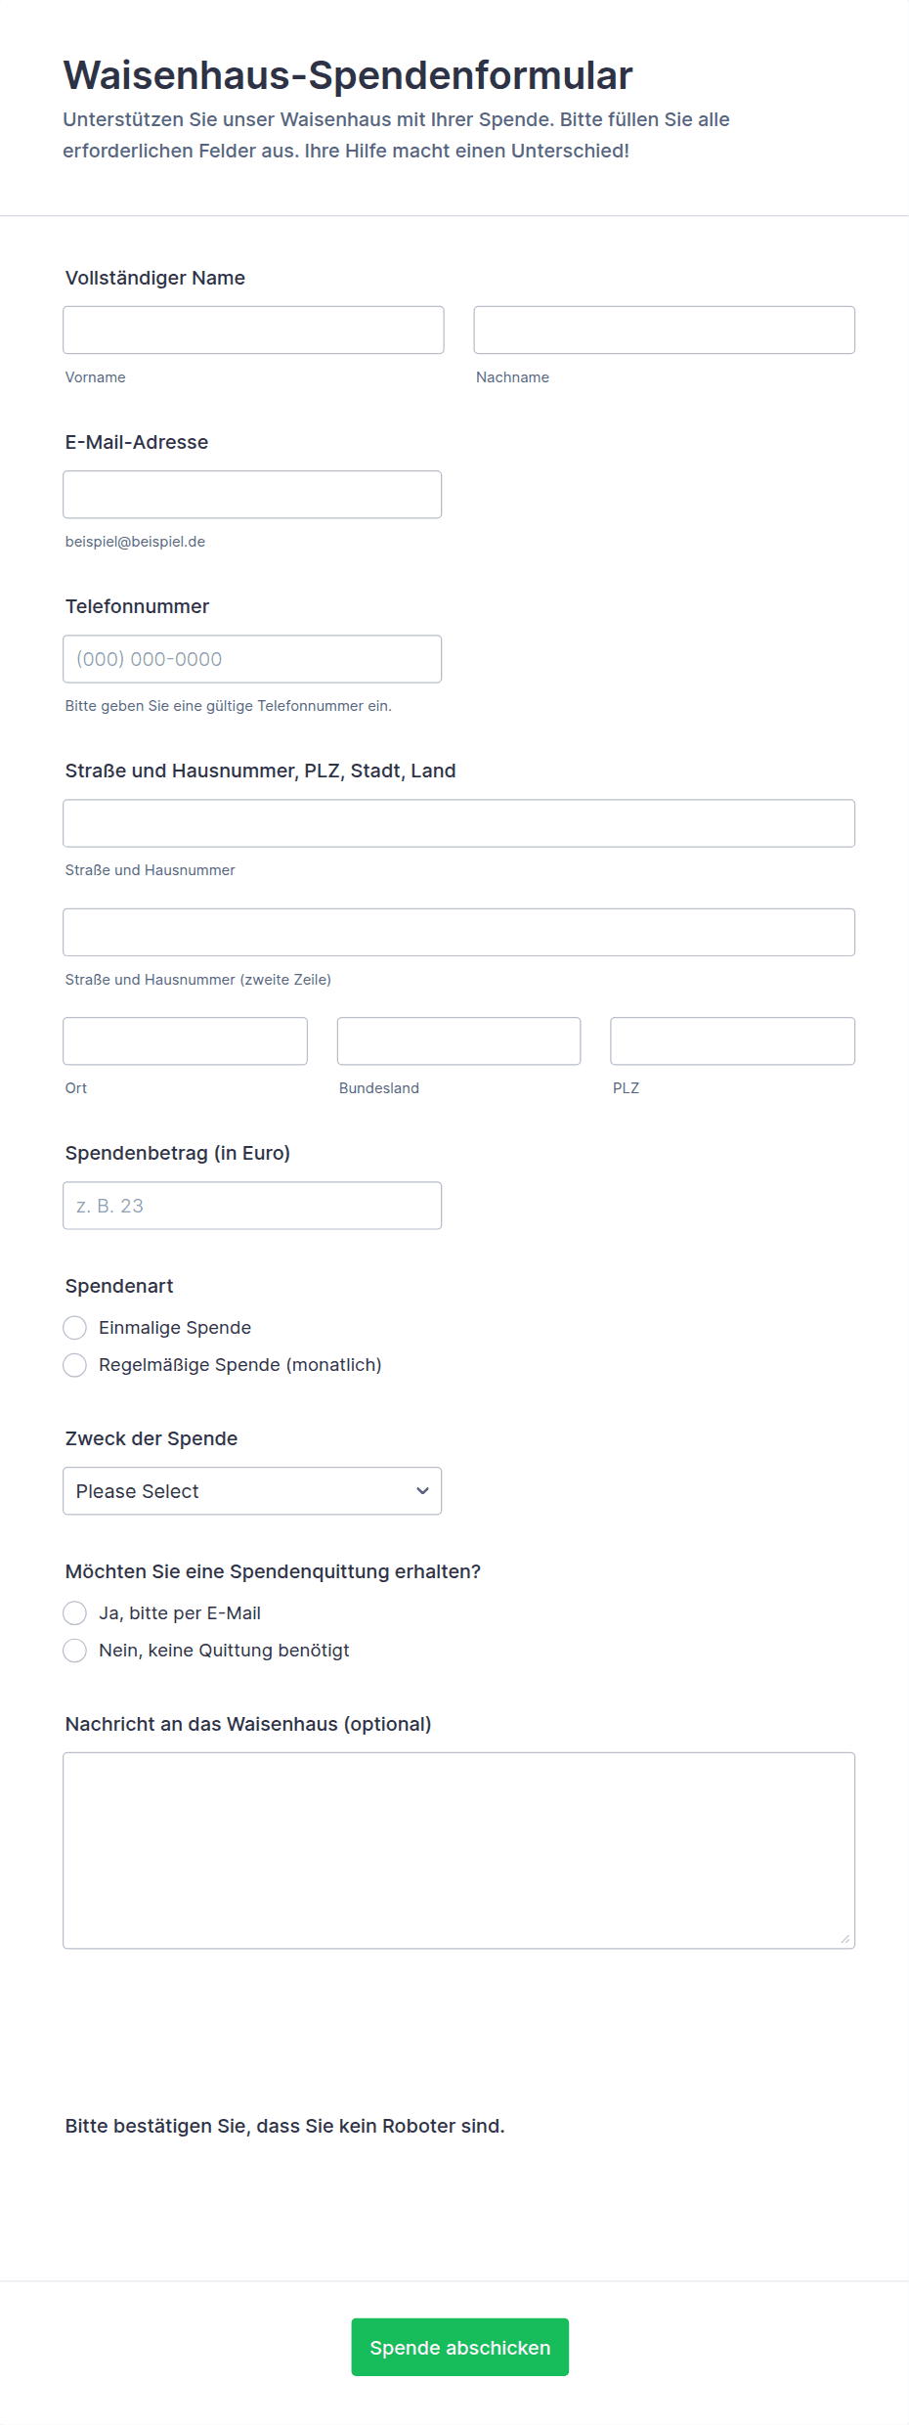Click the Bundesland input field

click(459, 1041)
